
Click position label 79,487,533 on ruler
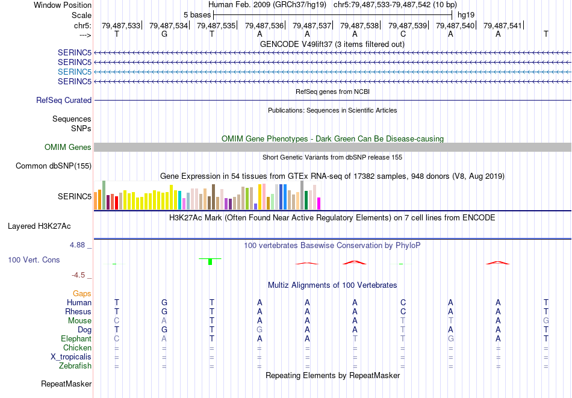121,25
